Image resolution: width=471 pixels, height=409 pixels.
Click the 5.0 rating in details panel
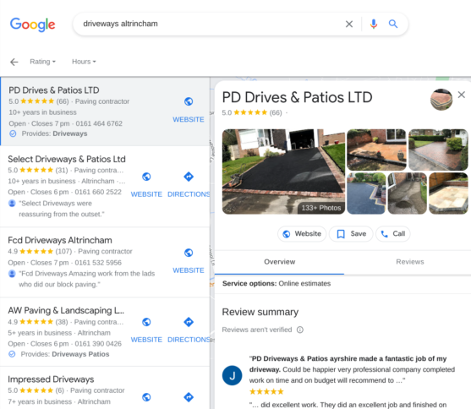pyautogui.click(x=227, y=112)
